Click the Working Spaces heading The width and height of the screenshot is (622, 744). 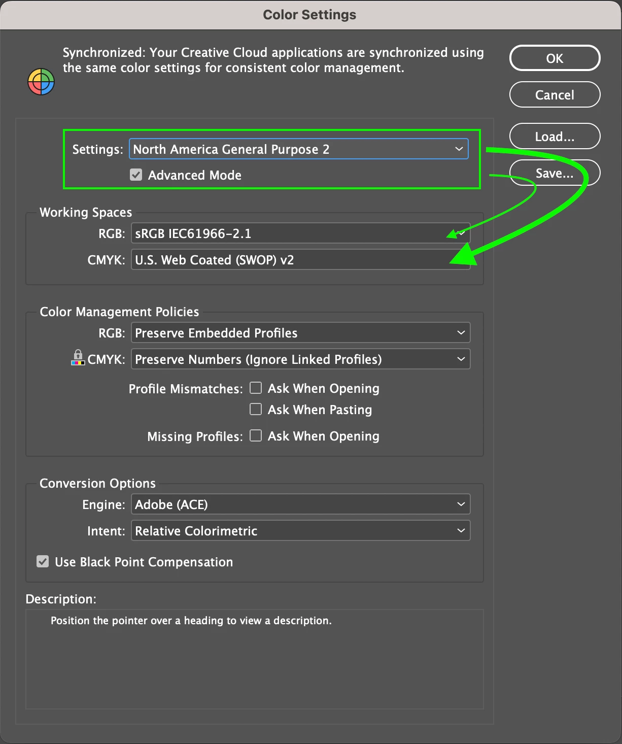click(x=86, y=212)
